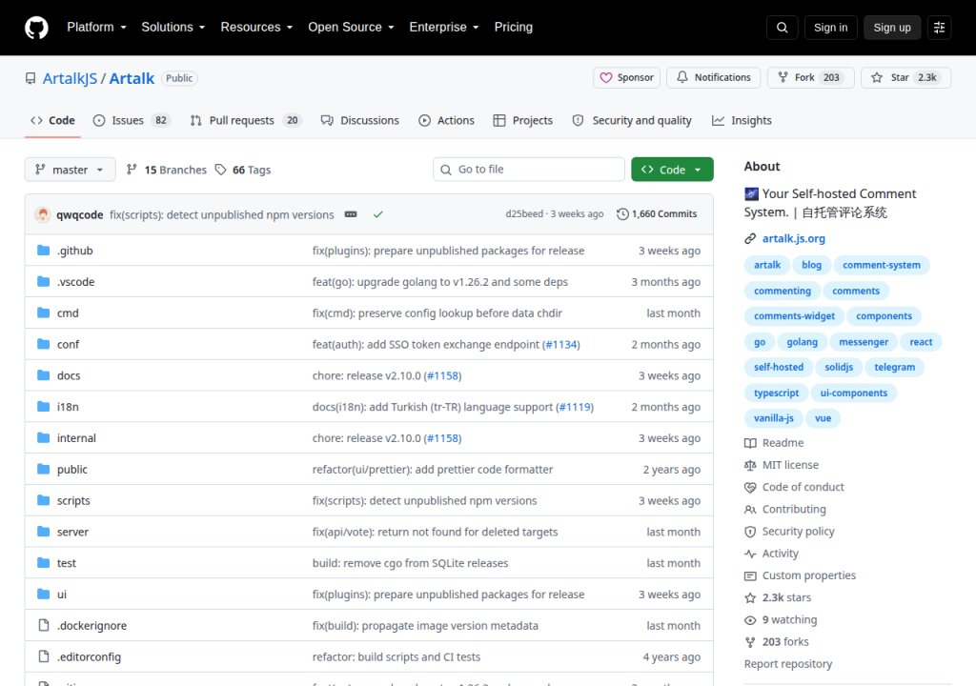This screenshot has height=686, width=976.
Task: Switch to the Actions tab
Action: click(446, 121)
